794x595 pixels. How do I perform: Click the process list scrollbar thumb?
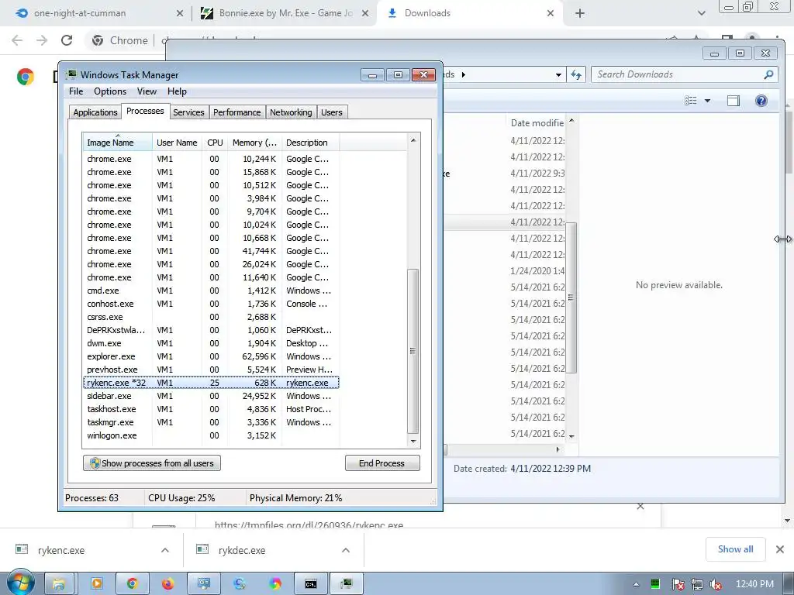413,351
